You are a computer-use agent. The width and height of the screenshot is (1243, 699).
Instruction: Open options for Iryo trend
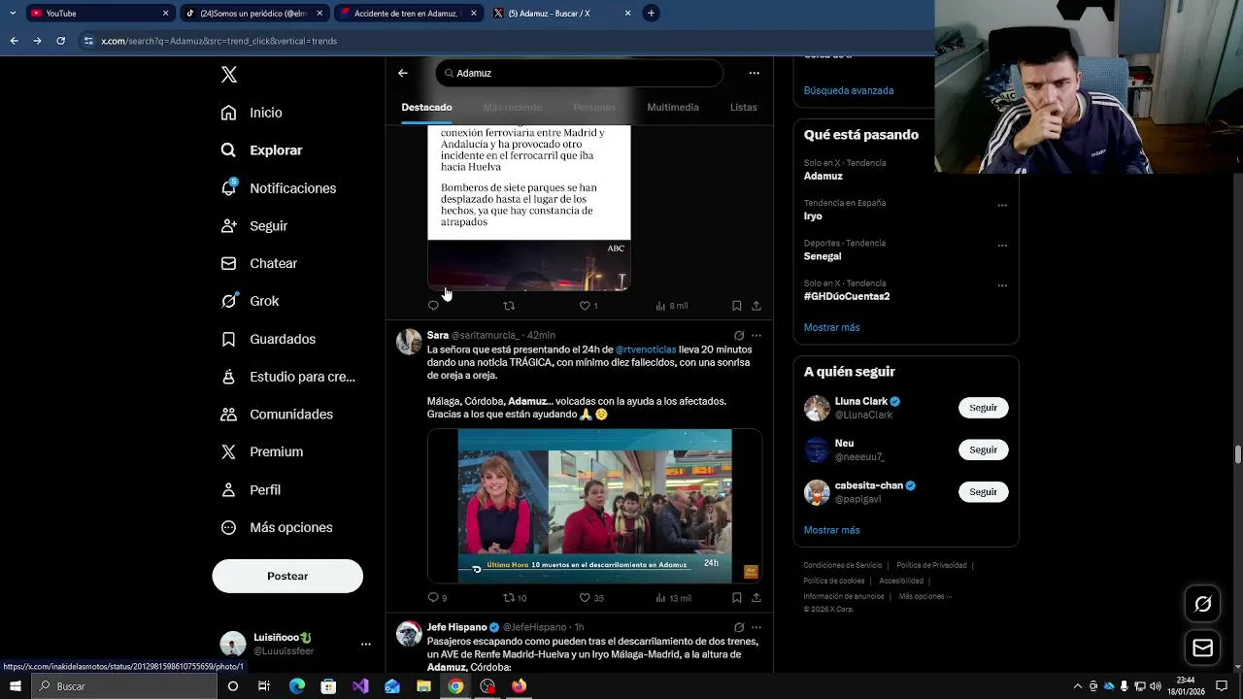[1002, 206]
